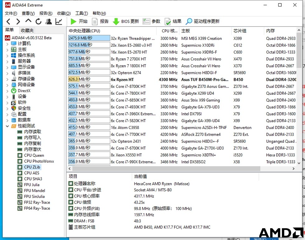Open the user profile icon in toolbar

pos(49,21)
